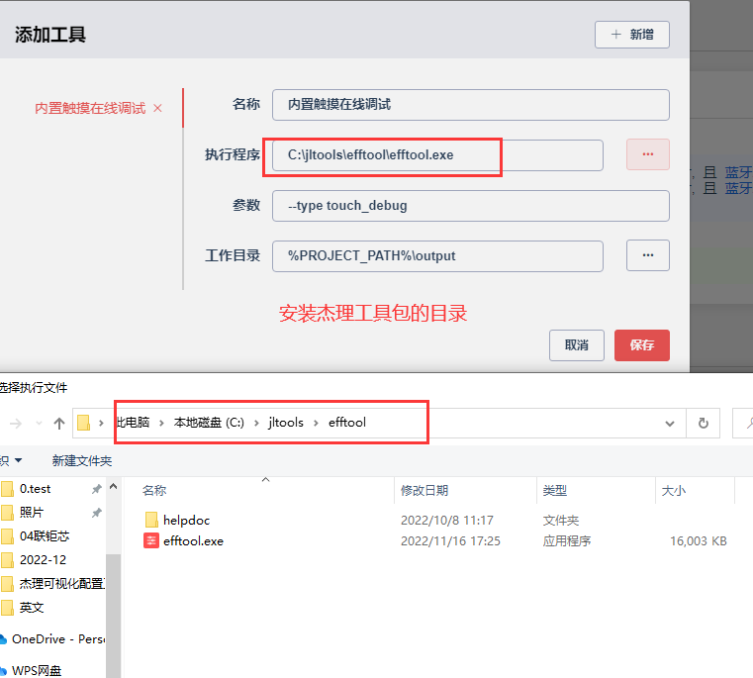Click the OneDrive cloud icon
The width and height of the screenshot is (753, 678).
coord(3,639)
